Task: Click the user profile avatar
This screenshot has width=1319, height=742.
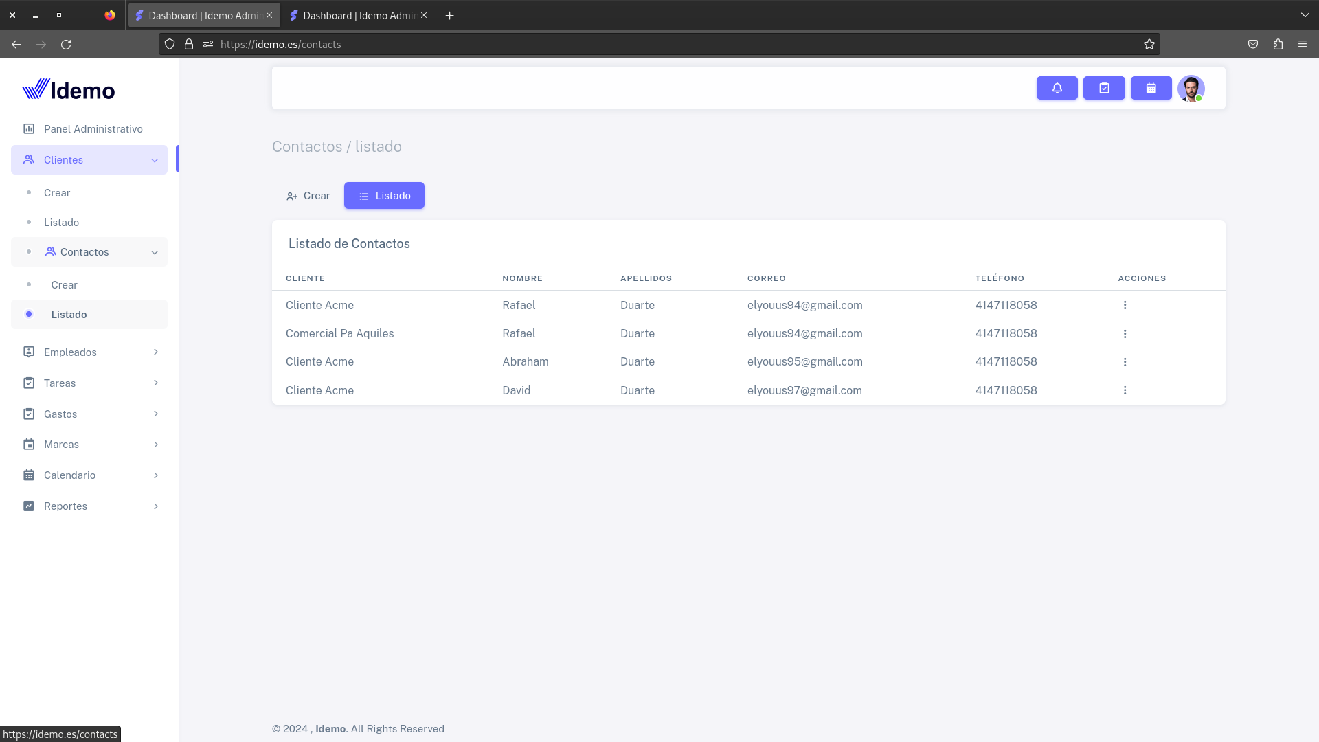Action: click(1191, 89)
